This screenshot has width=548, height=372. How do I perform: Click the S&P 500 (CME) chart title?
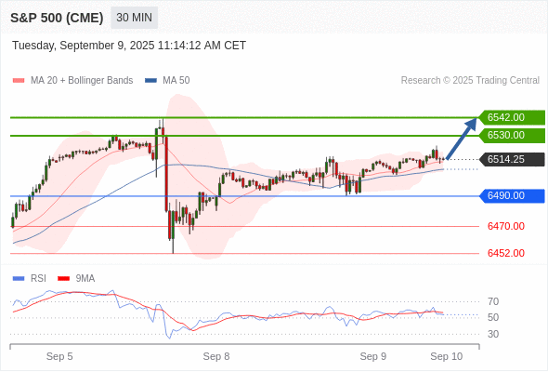[x=57, y=18]
